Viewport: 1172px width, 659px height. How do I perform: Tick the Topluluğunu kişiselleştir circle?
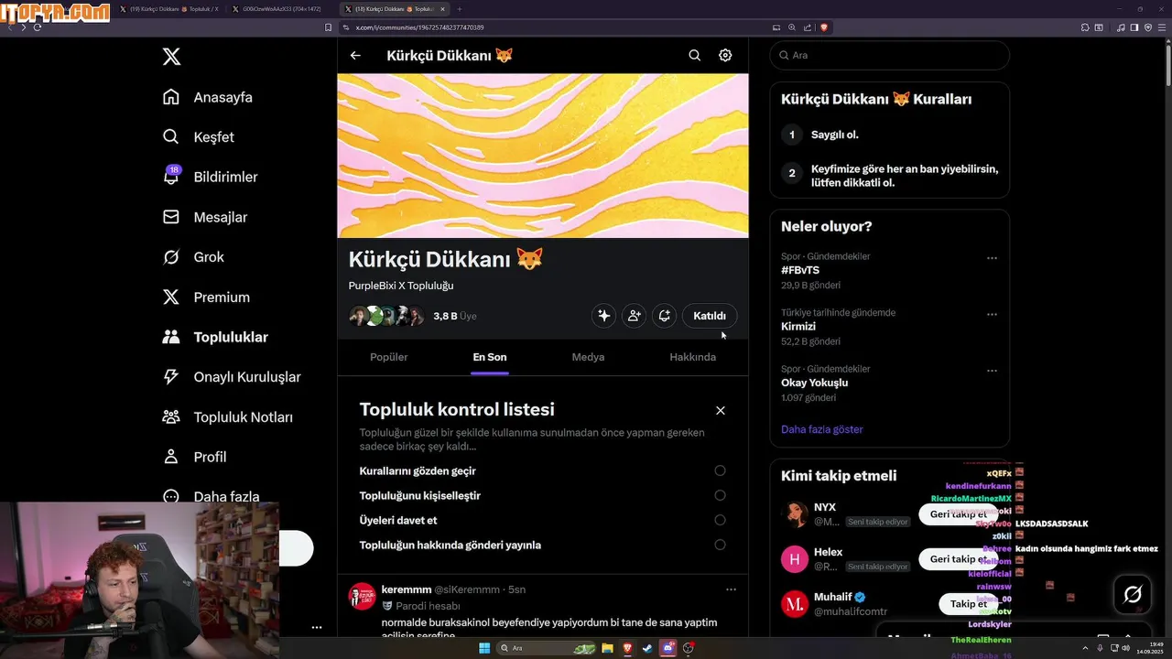[720, 495]
